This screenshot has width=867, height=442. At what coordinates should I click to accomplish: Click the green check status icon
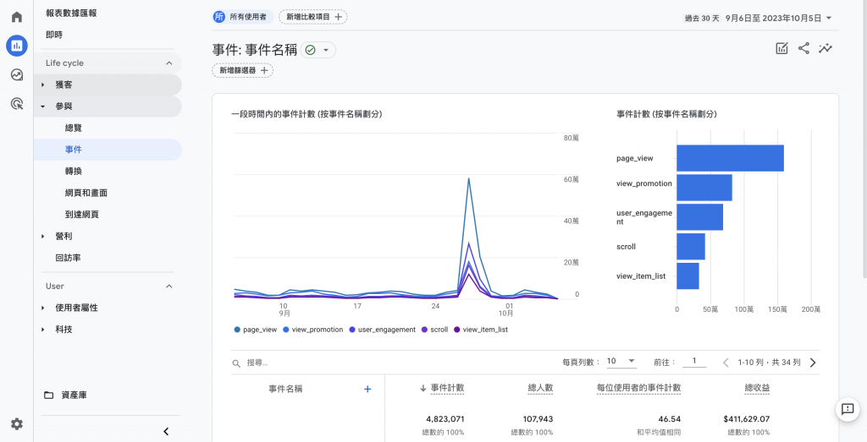(310, 50)
